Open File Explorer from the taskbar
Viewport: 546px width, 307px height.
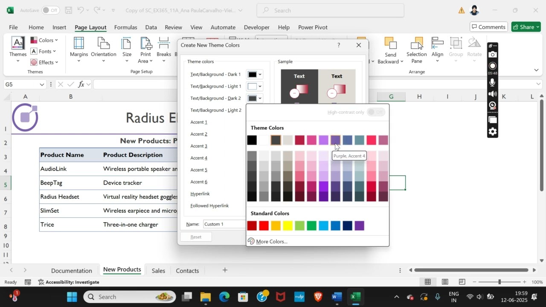coord(206,297)
